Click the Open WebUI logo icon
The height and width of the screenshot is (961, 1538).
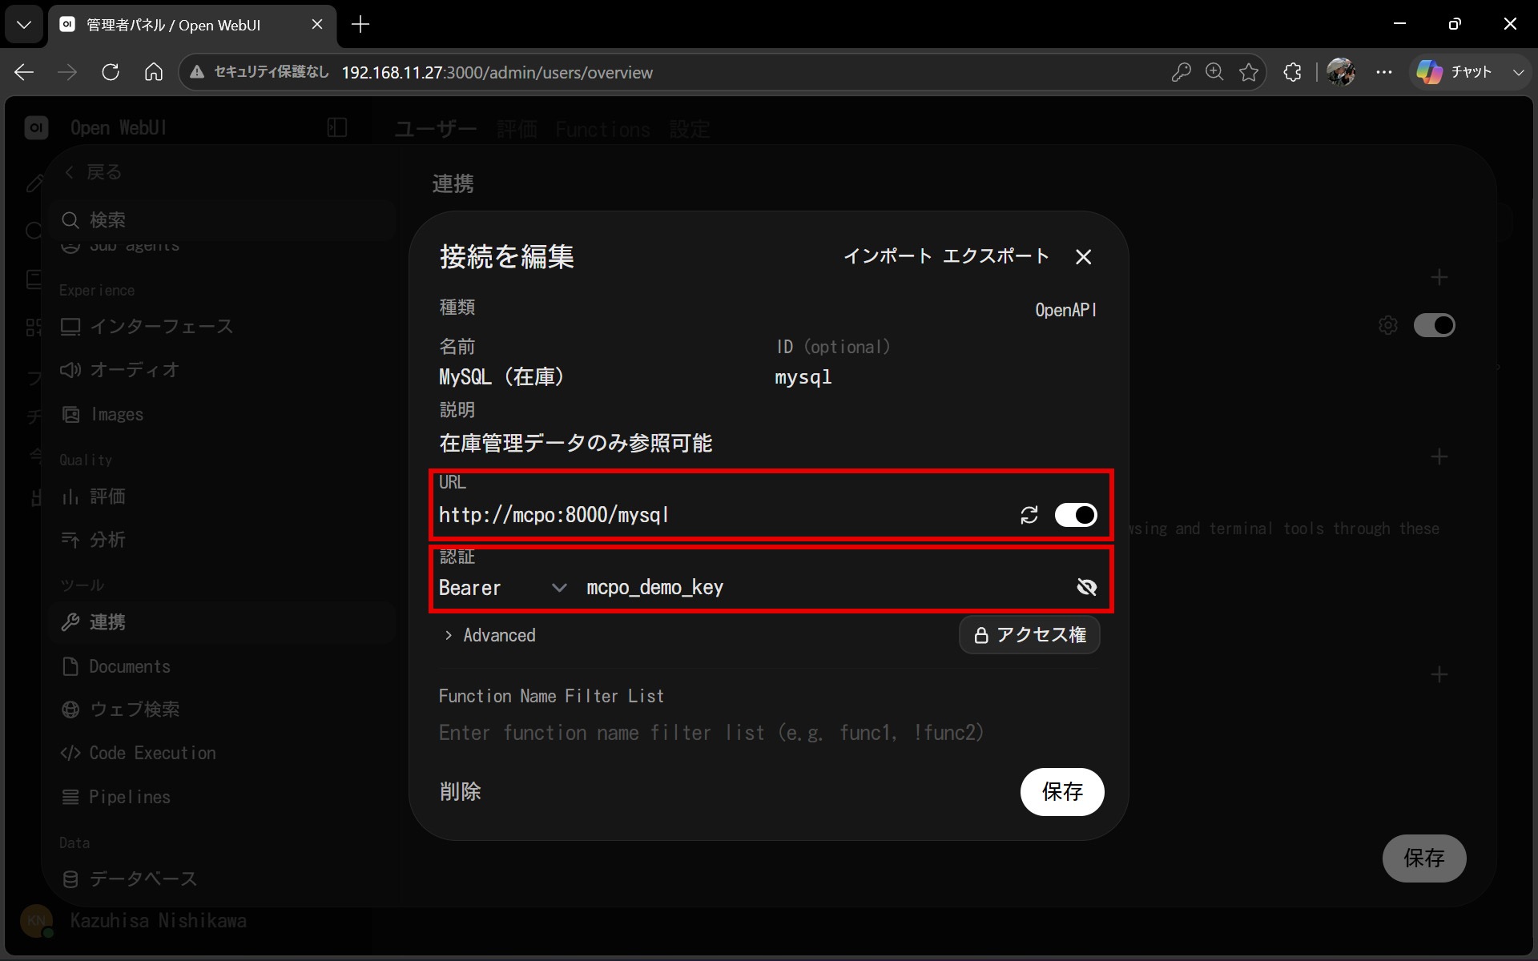[x=36, y=127]
